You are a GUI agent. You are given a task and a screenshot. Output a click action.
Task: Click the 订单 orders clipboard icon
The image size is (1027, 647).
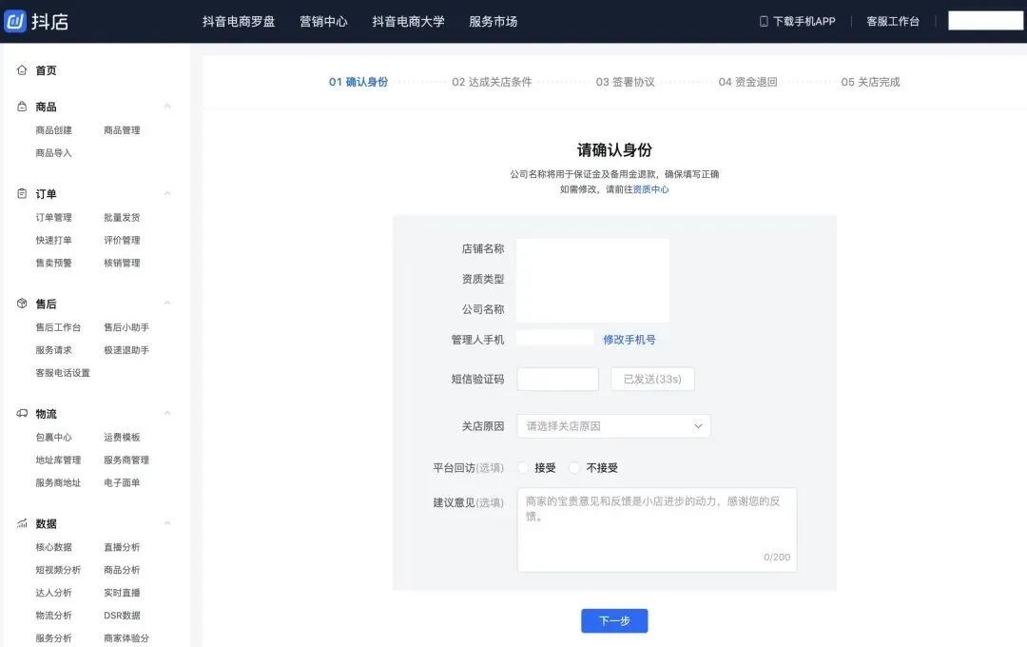coord(22,193)
